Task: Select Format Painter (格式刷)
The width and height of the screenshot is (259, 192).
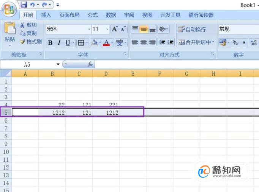Action: coord(30,42)
